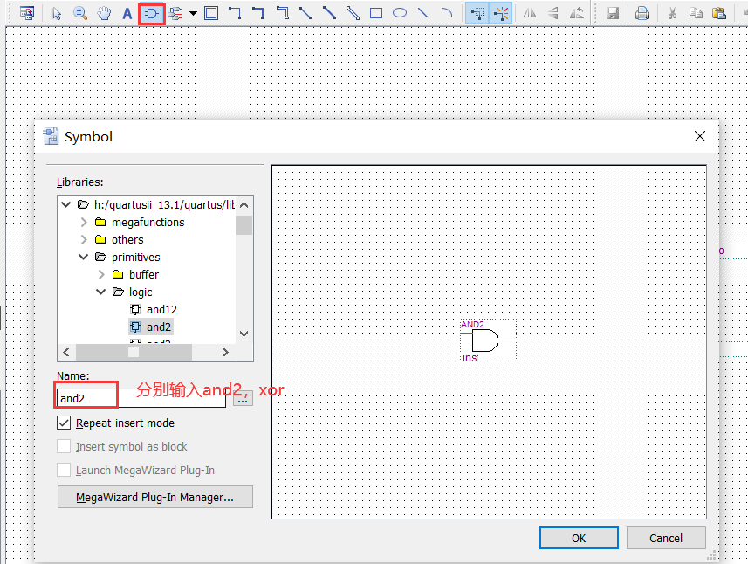Click the libraries scroll up arrow
Image resolution: width=748 pixels, height=564 pixels.
244,205
